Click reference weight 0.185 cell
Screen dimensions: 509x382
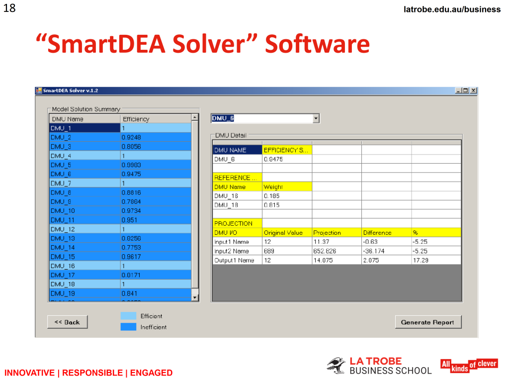[x=287, y=196]
